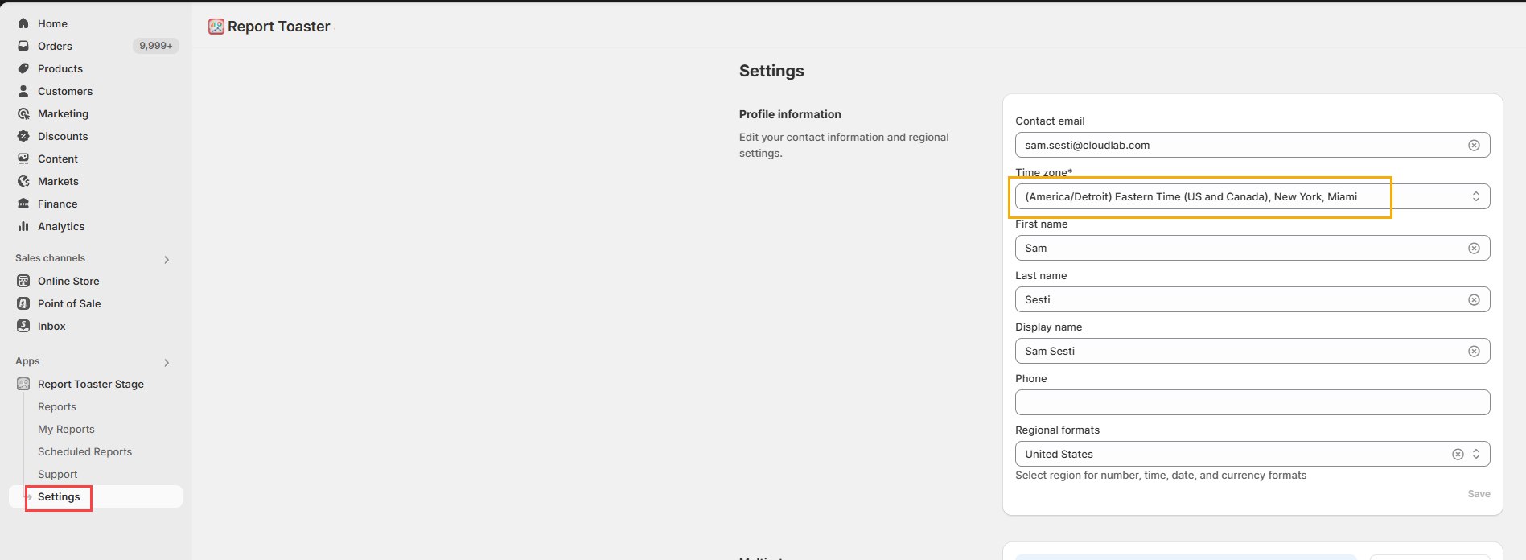Screen dimensions: 1526x560
Task: Click the Home icon in sidebar
Action: click(x=23, y=23)
